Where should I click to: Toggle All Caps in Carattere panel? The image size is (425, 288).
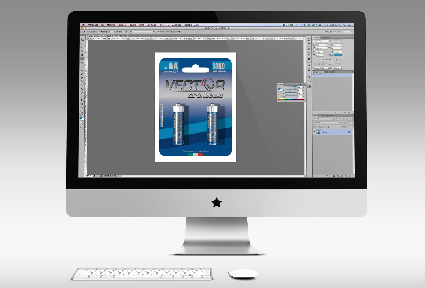click(x=323, y=60)
